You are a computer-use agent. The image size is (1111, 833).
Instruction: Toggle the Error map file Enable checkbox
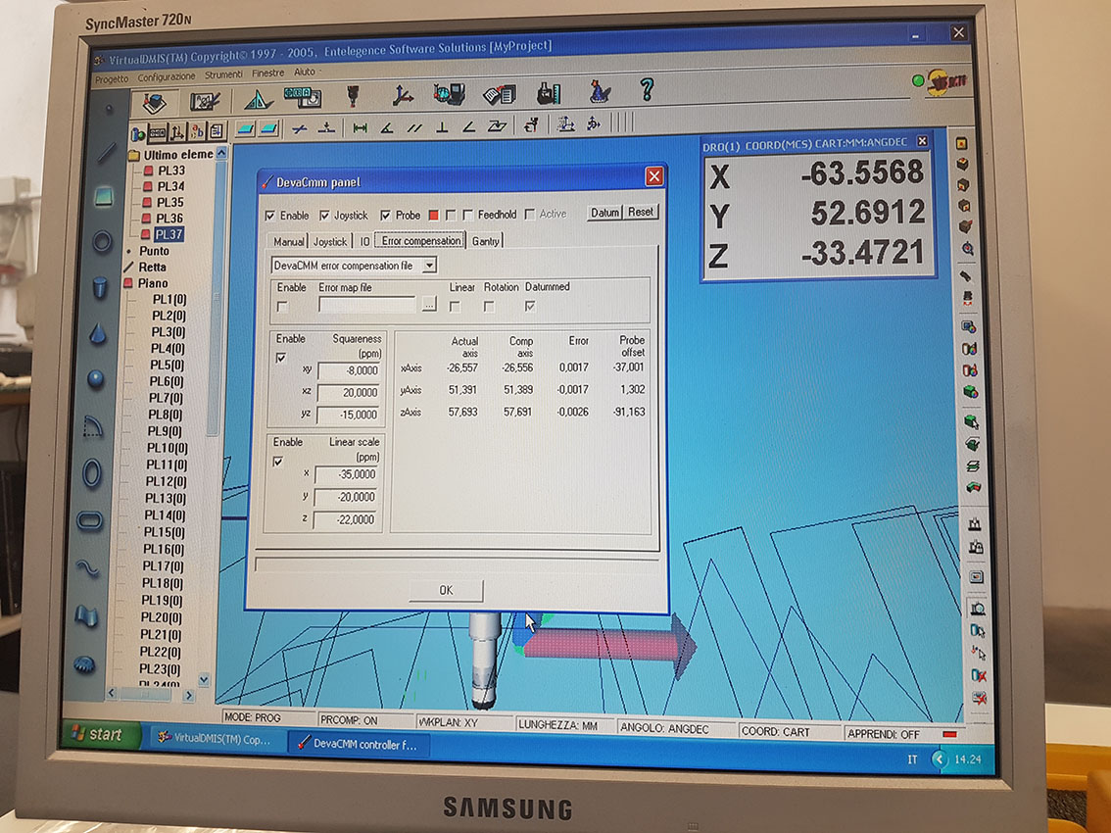click(x=283, y=307)
